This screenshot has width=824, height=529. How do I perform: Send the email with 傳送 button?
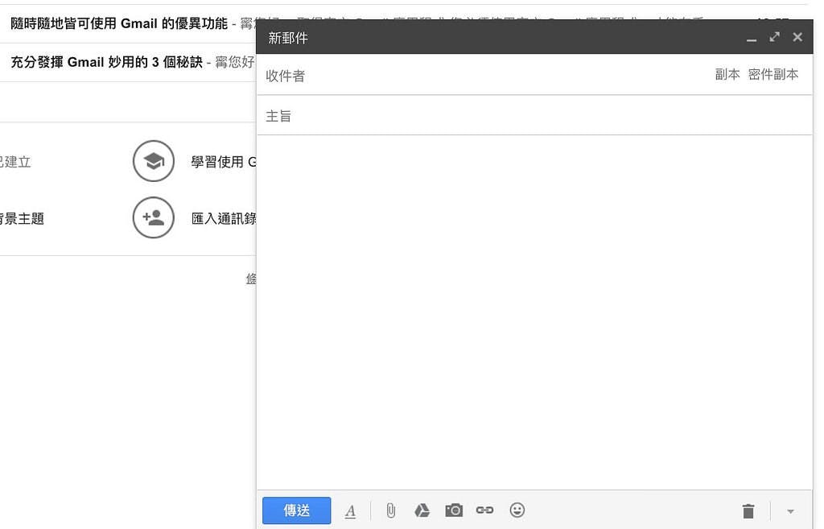[x=296, y=510]
